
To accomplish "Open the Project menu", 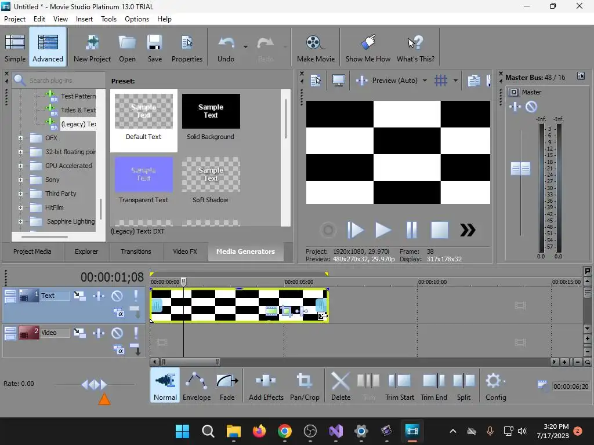I will pos(15,19).
